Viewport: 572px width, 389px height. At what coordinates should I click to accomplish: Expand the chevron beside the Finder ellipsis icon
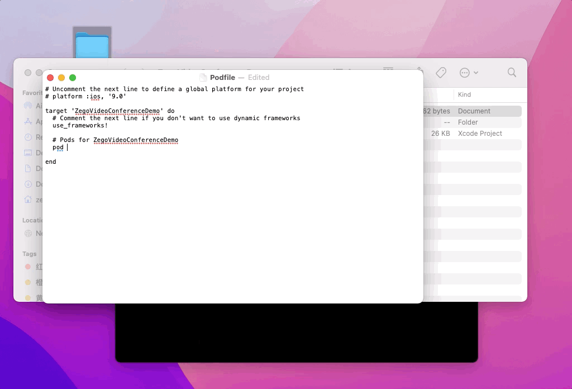(x=476, y=73)
